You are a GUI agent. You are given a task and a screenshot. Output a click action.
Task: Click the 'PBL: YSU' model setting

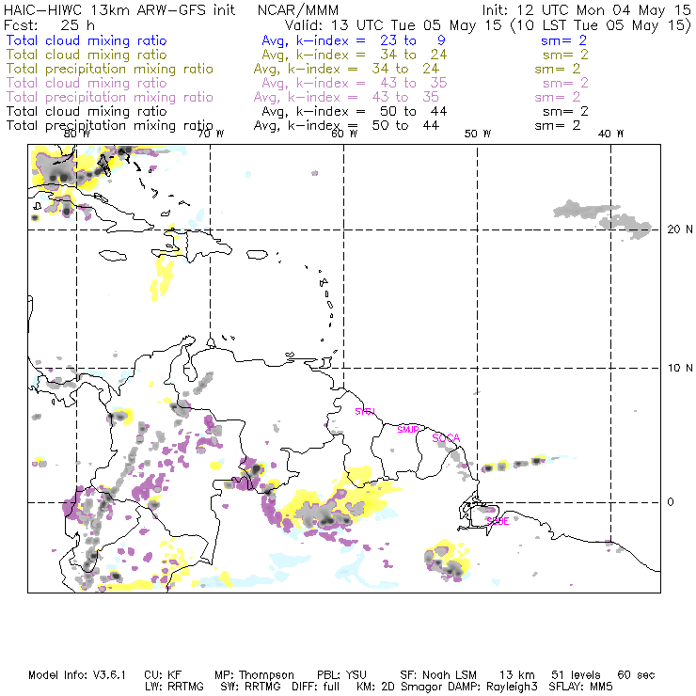[341, 675]
